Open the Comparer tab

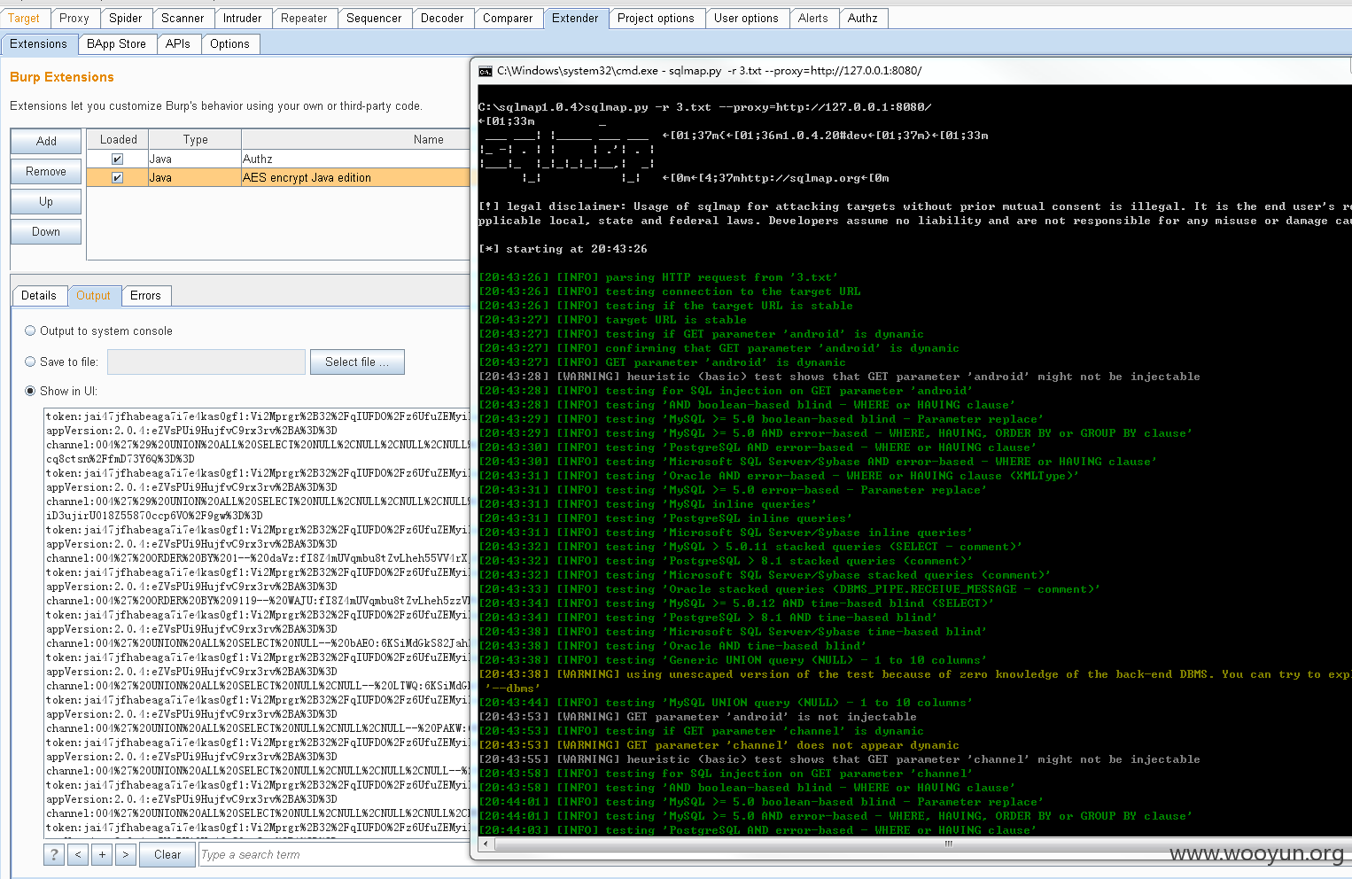508,18
